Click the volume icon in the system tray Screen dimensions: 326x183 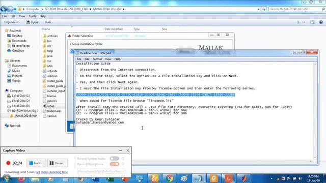[x=300, y=178]
